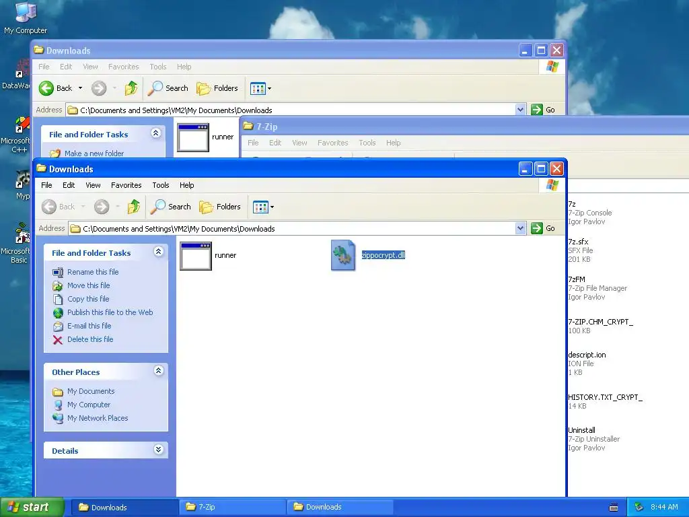
Task: Click Move this file link
Action: pyautogui.click(x=88, y=285)
